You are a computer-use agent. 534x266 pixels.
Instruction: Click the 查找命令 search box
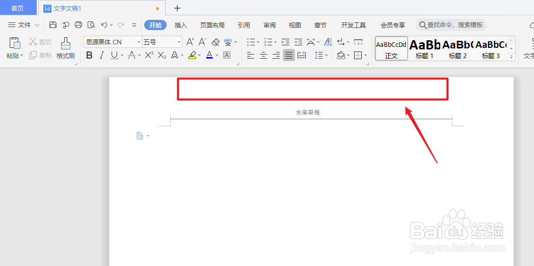coord(451,25)
